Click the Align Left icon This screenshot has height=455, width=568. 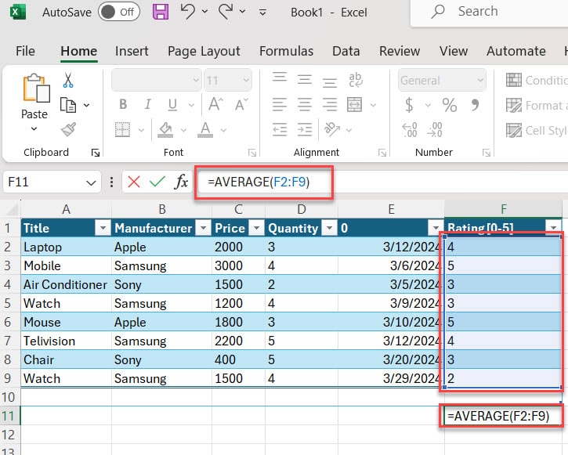(x=280, y=105)
